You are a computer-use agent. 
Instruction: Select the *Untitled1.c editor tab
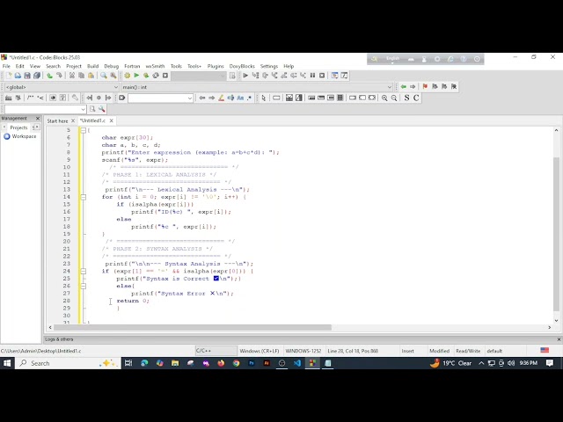click(92, 120)
